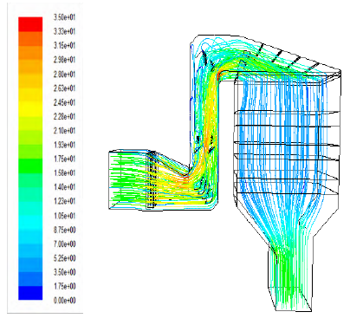The width and height of the screenshot is (350, 325).
Task: Click the cyan legend band beside 8.75e+00
Action: (x=30, y=223)
